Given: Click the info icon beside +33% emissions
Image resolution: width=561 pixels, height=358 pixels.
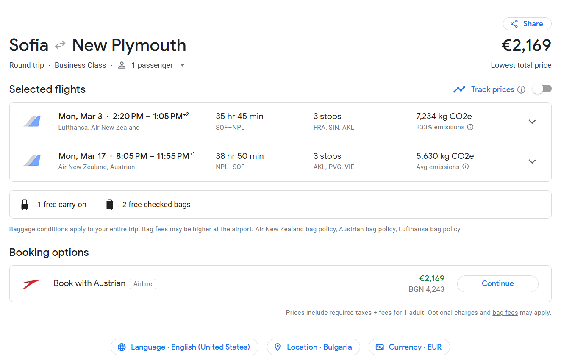Looking at the screenshot, I should click(470, 127).
